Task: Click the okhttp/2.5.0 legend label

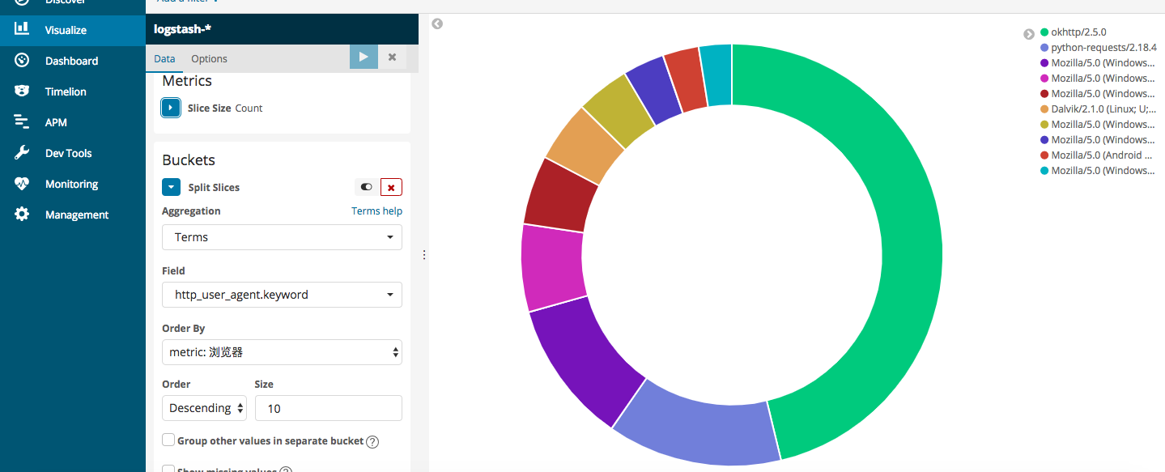Action: pyautogui.click(x=1078, y=32)
